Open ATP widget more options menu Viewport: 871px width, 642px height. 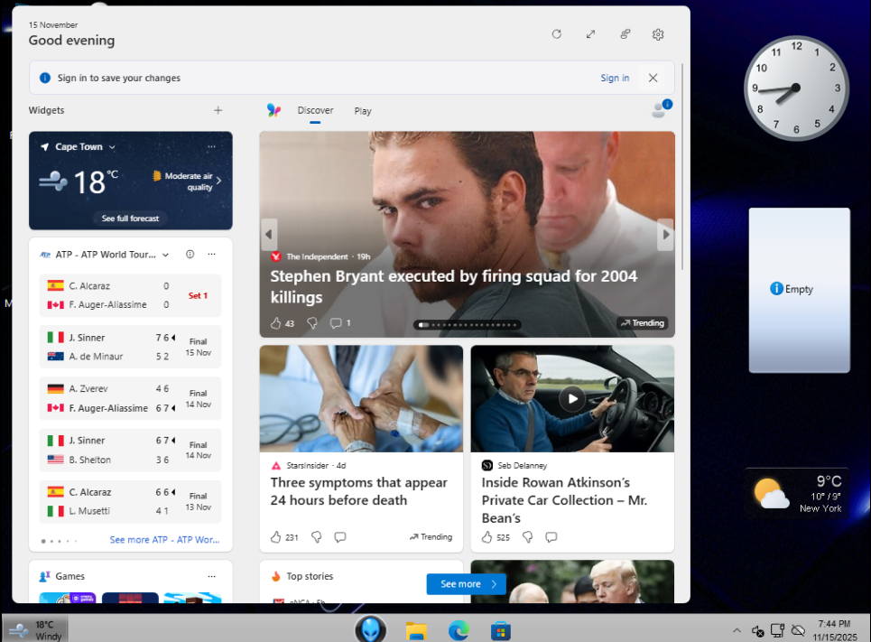click(x=211, y=254)
